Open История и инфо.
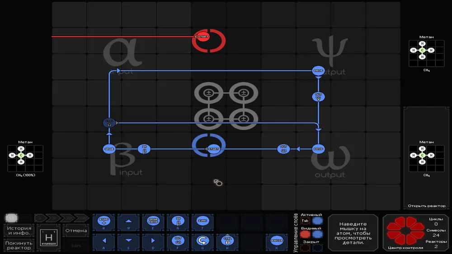This screenshot has height=254, width=452. click(x=19, y=231)
